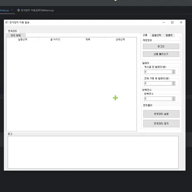Close the main.py editor tab
The width and height of the screenshot is (192, 192).
12,10
